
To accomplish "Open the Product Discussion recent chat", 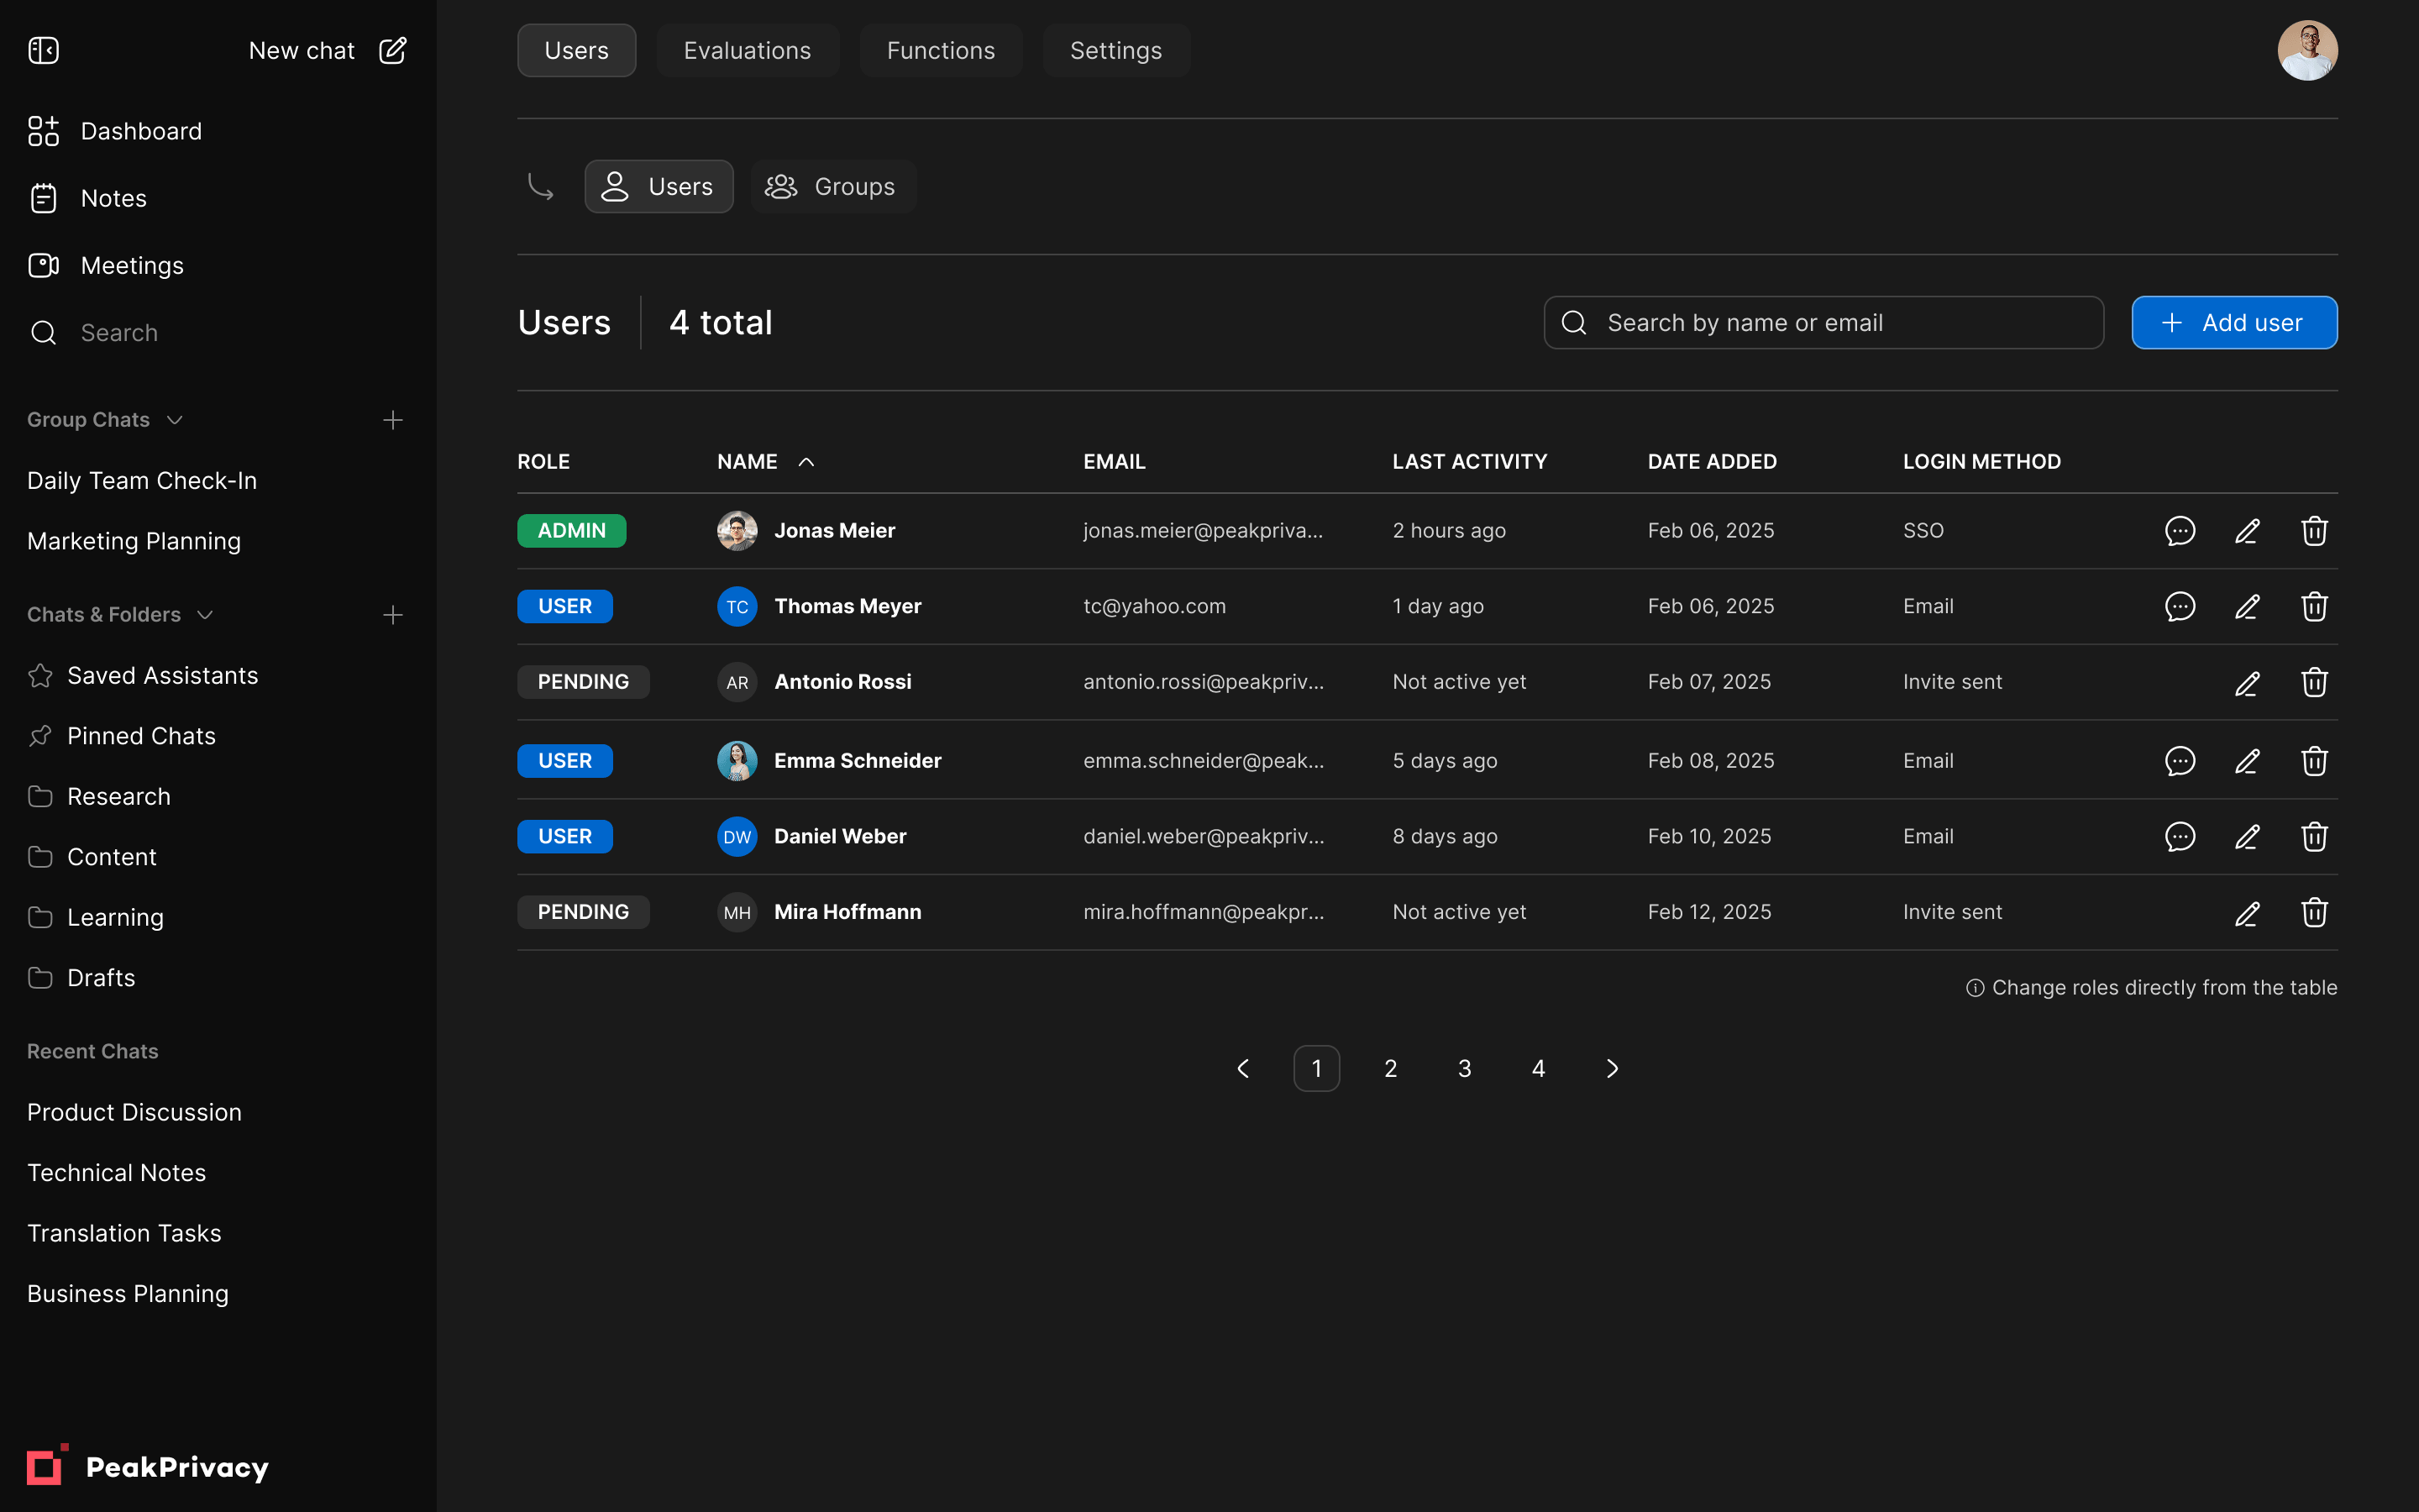I will pos(134,1112).
